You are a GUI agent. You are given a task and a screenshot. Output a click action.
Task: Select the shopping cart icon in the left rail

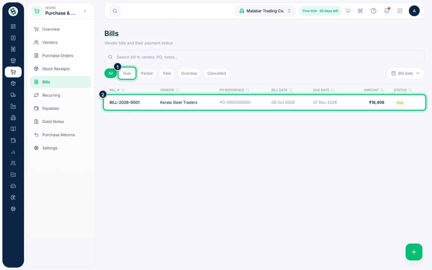click(x=13, y=72)
